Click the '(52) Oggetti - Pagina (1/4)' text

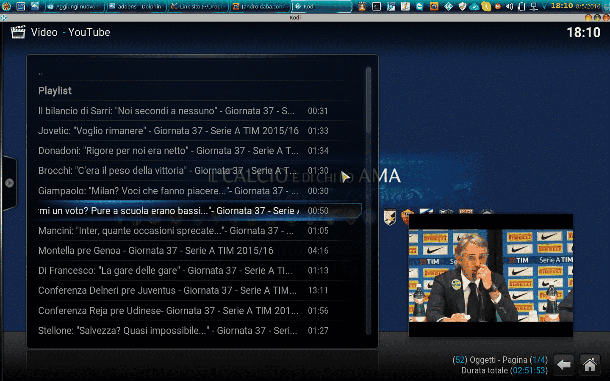[x=500, y=360]
